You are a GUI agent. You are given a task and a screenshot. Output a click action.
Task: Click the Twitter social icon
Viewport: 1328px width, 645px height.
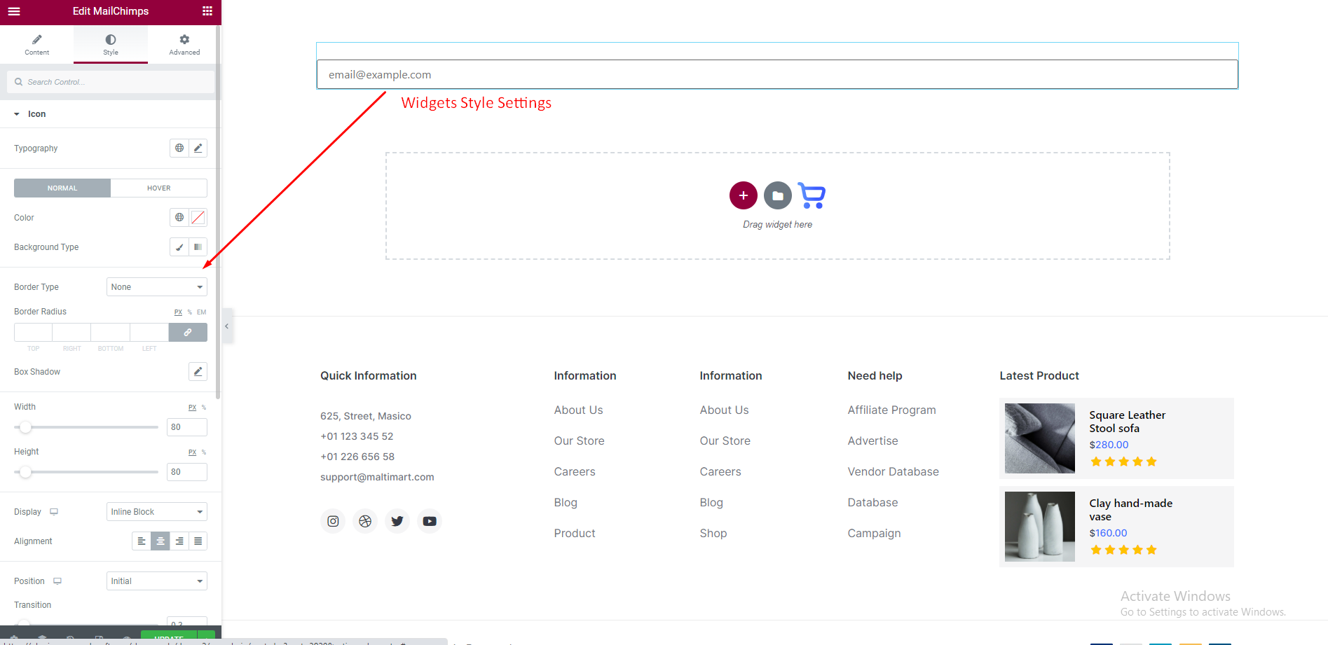[397, 521]
